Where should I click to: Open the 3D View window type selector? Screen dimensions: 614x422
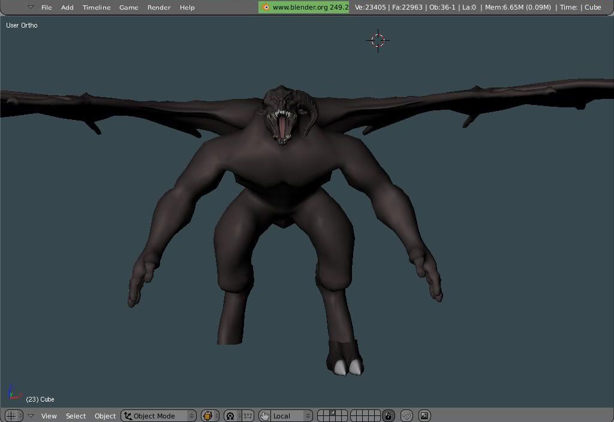(x=13, y=415)
